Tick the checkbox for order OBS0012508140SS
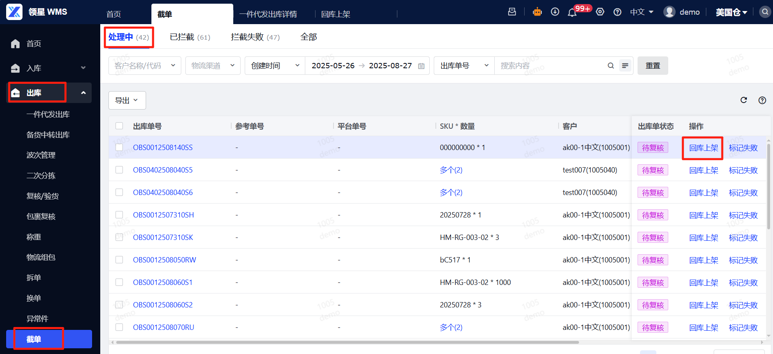Screen dimensions: 773x354 tap(119, 147)
